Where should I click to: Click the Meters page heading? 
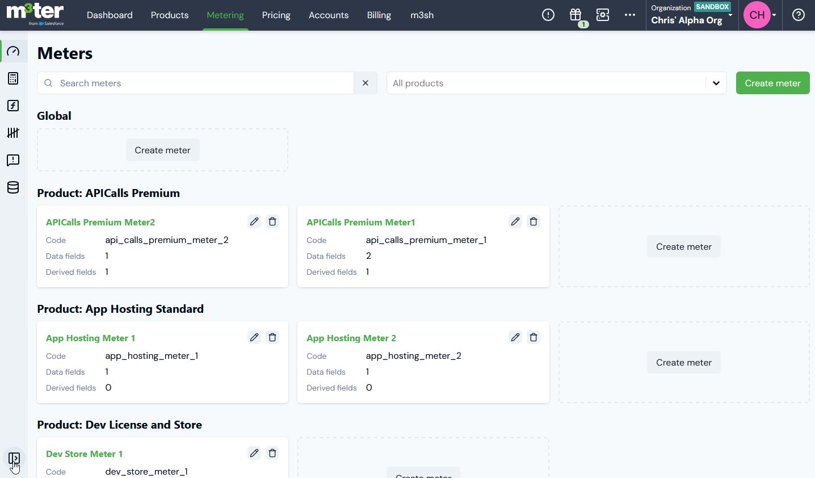pos(65,53)
